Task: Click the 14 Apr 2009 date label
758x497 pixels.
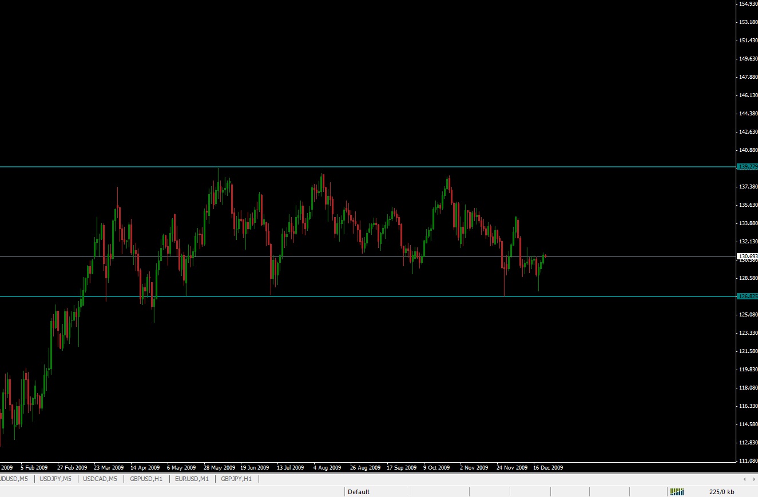Action: 145,467
